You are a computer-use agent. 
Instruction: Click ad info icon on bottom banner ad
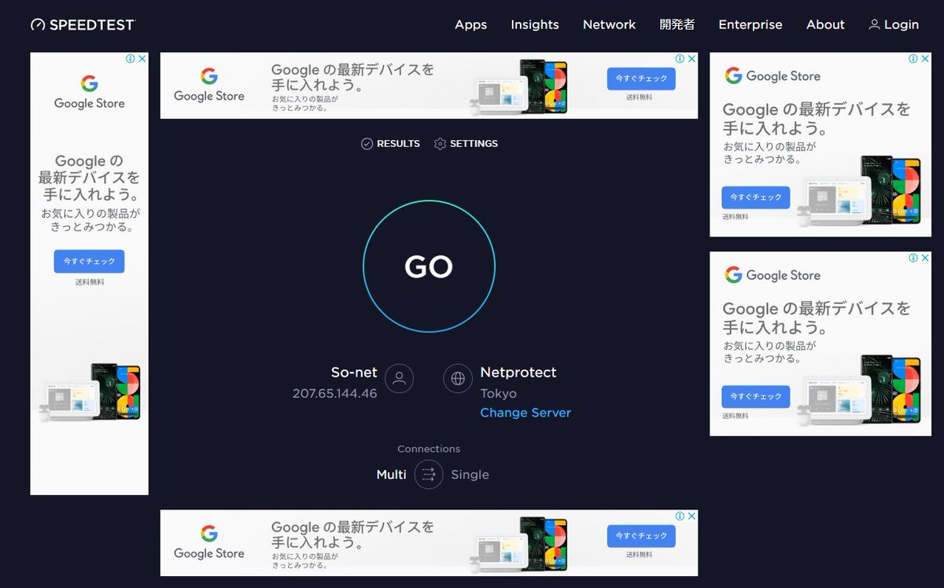(x=681, y=516)
